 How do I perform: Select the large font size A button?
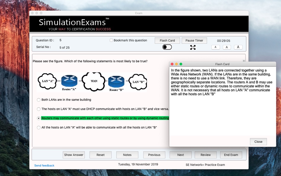(x=238, y=47)
